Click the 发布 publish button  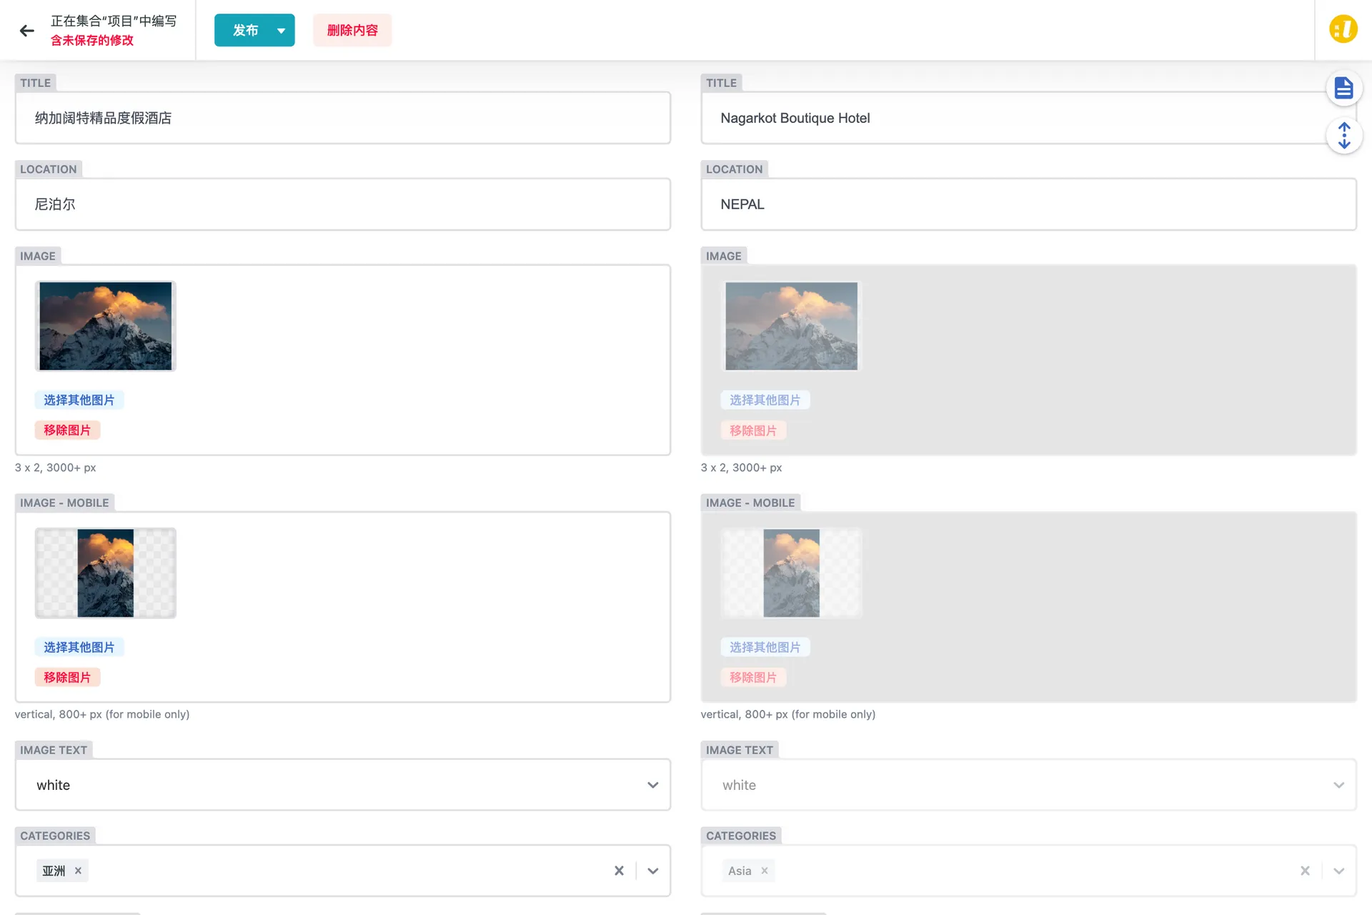pos(245,31)
